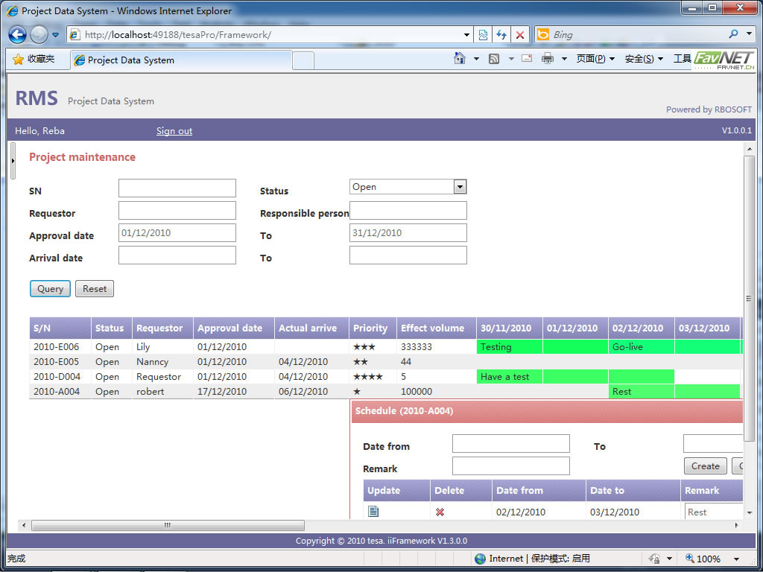Click the green Go-live schedule cell

pos(642,347)
